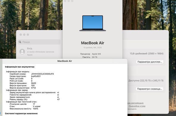Click the Пам'ять 24 ГБ row
The width and height of the screenshot is (176, 116).
tap(90, 57)
